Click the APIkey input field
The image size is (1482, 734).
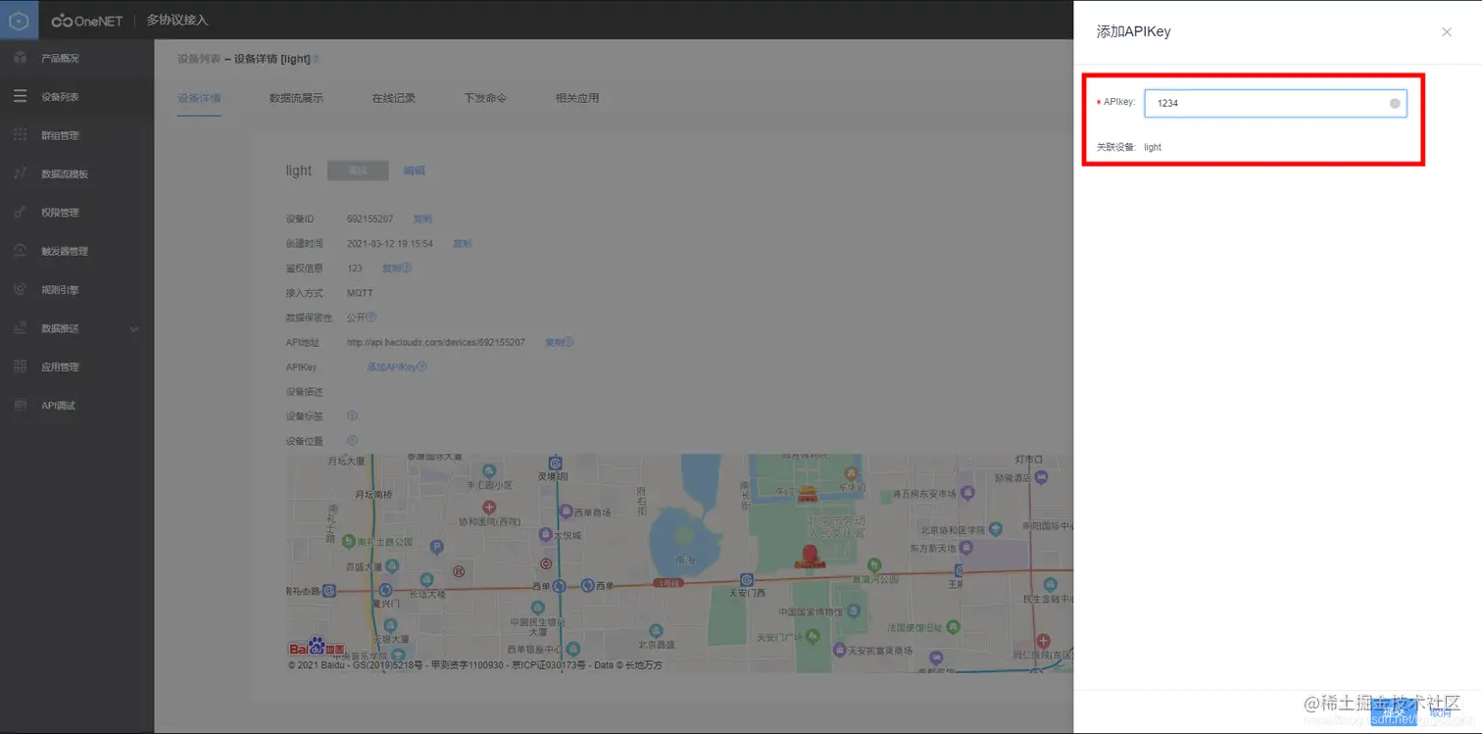[1275, 103]
